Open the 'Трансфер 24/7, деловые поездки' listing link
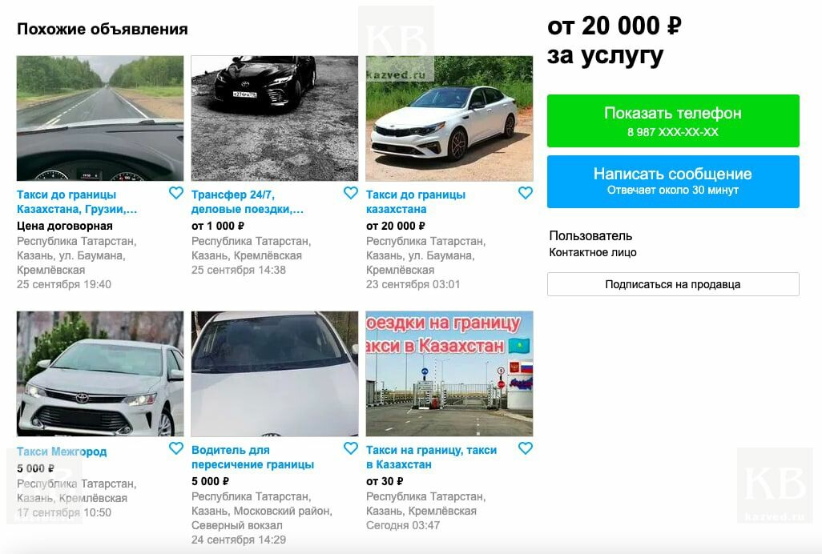Screen dimensions: 822x554 coord(247,202)
